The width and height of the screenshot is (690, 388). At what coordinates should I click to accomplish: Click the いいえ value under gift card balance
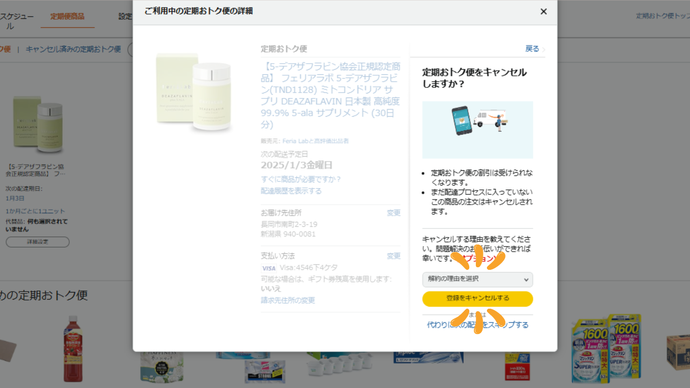(271, 288)
